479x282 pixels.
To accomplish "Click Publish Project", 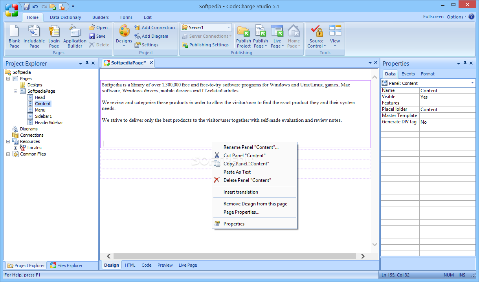I will [x=244, y=36].
